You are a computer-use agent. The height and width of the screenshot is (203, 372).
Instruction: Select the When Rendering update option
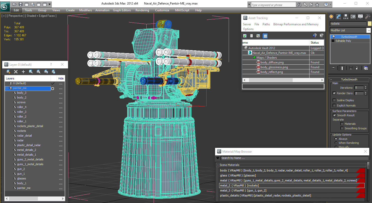[336, 143]
